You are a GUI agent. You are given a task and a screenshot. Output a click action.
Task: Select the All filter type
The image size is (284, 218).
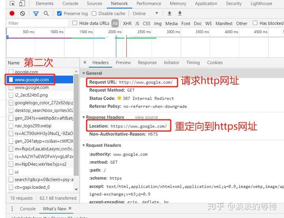(115, 23)
